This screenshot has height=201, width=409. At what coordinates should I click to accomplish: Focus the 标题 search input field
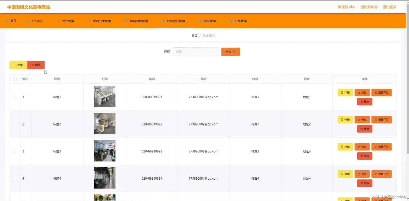[196, 52]
